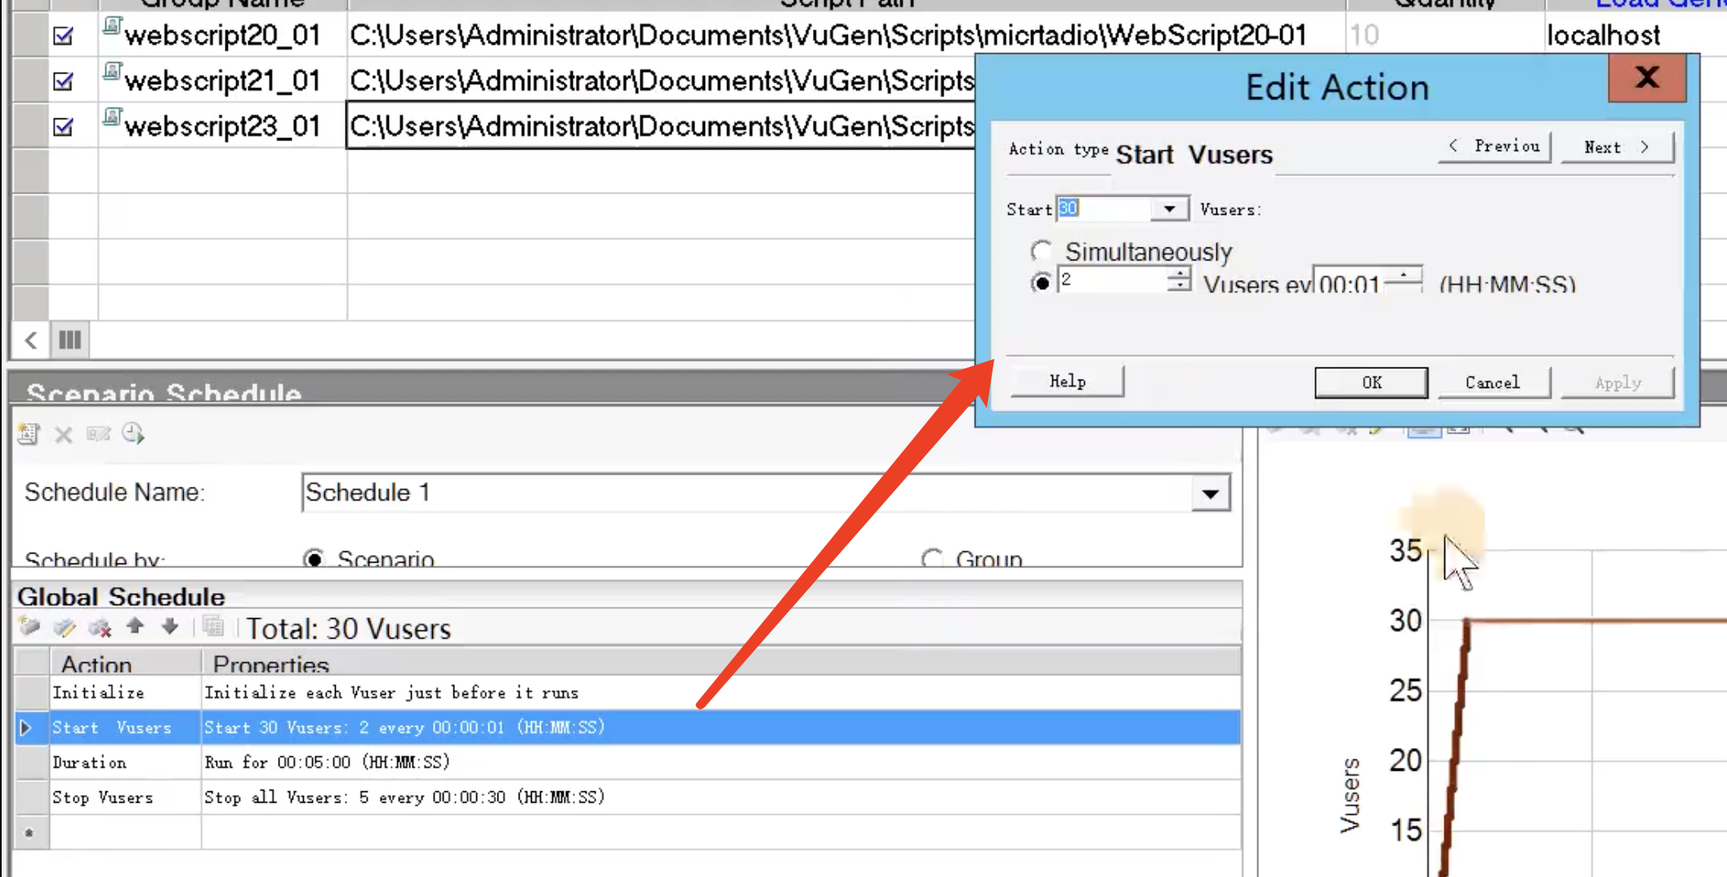Select the Vusers every interval radio option
1727x877 pixels.
pyautogui.click(x=1041, y=283)
